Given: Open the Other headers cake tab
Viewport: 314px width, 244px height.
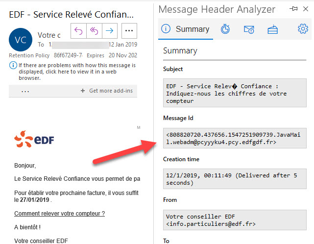Looking at the screenshot, I should [272, 29].
